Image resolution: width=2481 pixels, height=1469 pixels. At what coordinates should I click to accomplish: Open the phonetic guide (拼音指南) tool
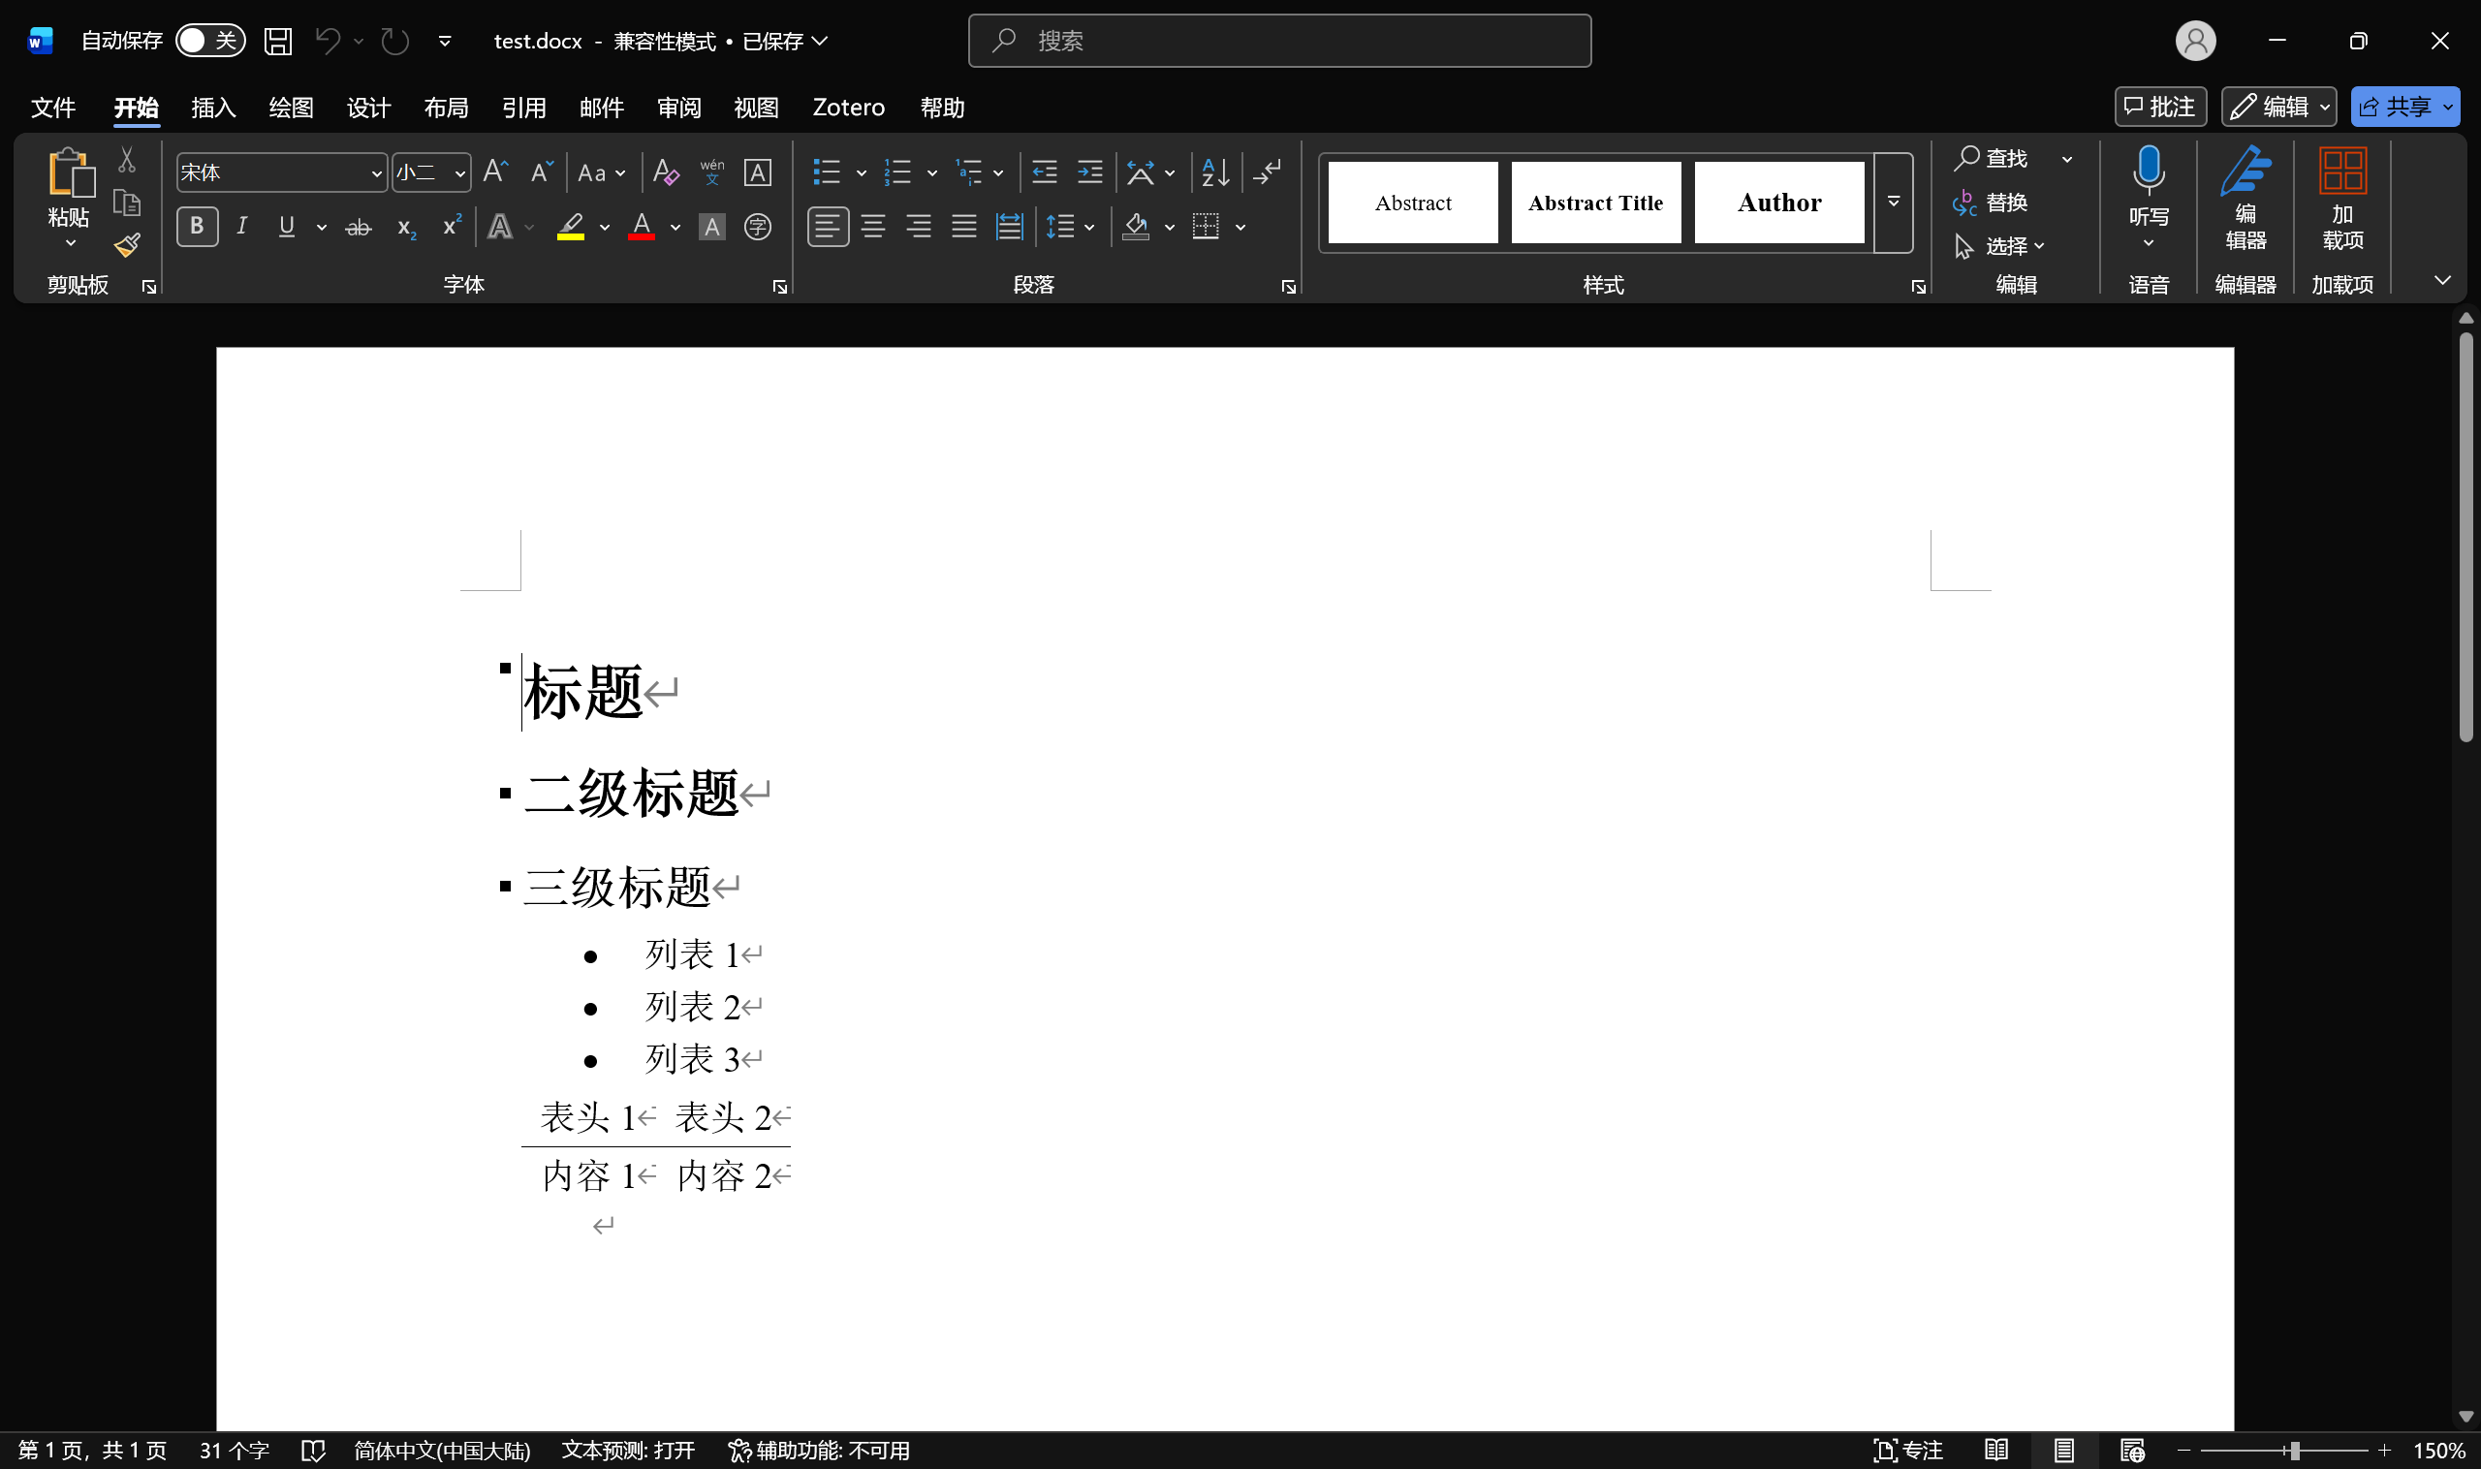point(710,172)
